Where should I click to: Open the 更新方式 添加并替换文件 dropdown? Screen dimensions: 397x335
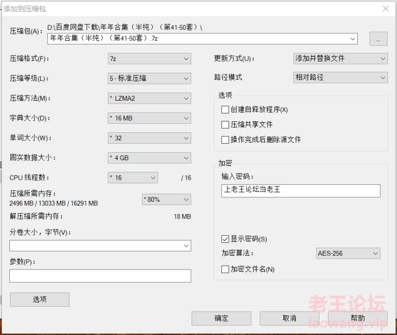340,58
